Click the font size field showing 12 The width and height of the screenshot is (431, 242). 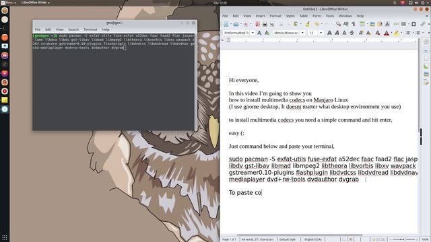click(312, 33)
